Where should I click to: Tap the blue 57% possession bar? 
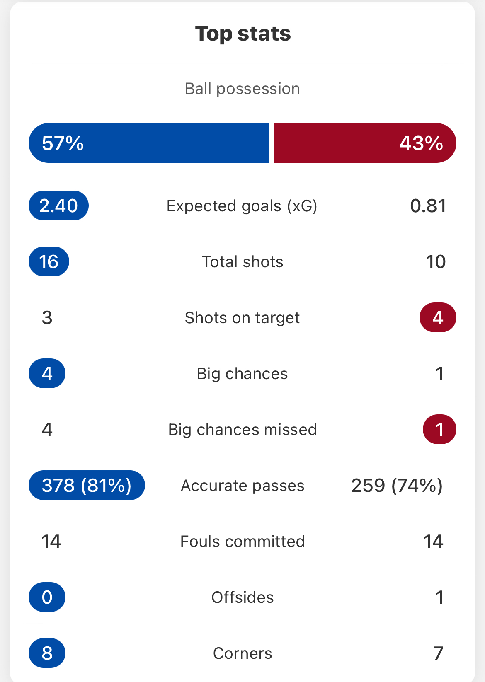click(x=149, y=143)
